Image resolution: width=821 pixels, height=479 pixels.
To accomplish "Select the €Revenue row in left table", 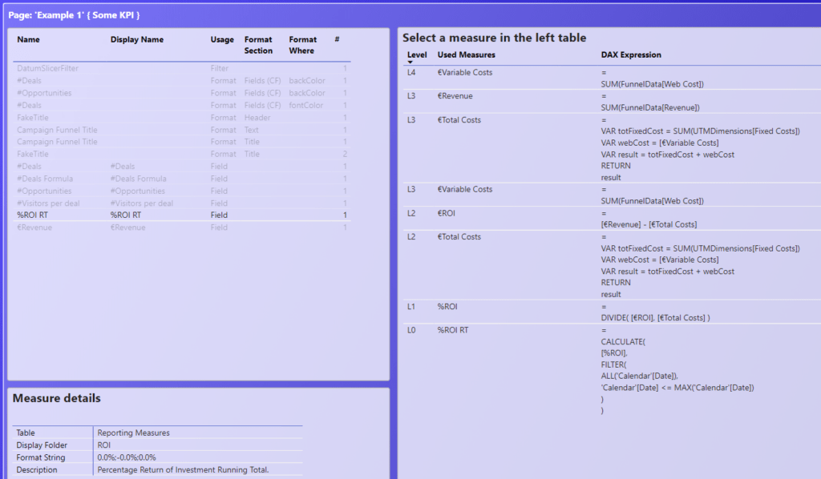I will [36, 227].
